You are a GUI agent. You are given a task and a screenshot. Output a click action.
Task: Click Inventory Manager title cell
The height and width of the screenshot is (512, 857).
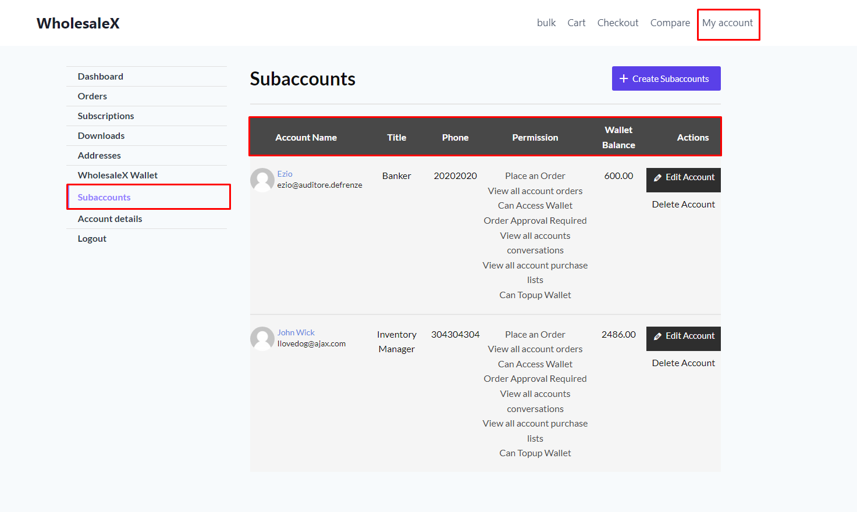pyautogui.click(x=397, y=342)
